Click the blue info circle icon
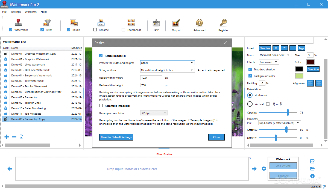Viewport: 328px width, 191px height. point(312,176)
